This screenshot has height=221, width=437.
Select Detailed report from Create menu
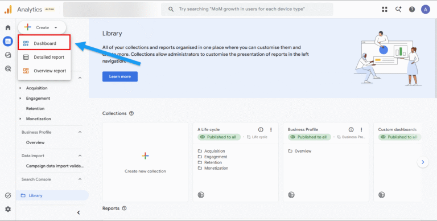click(44, 57)
